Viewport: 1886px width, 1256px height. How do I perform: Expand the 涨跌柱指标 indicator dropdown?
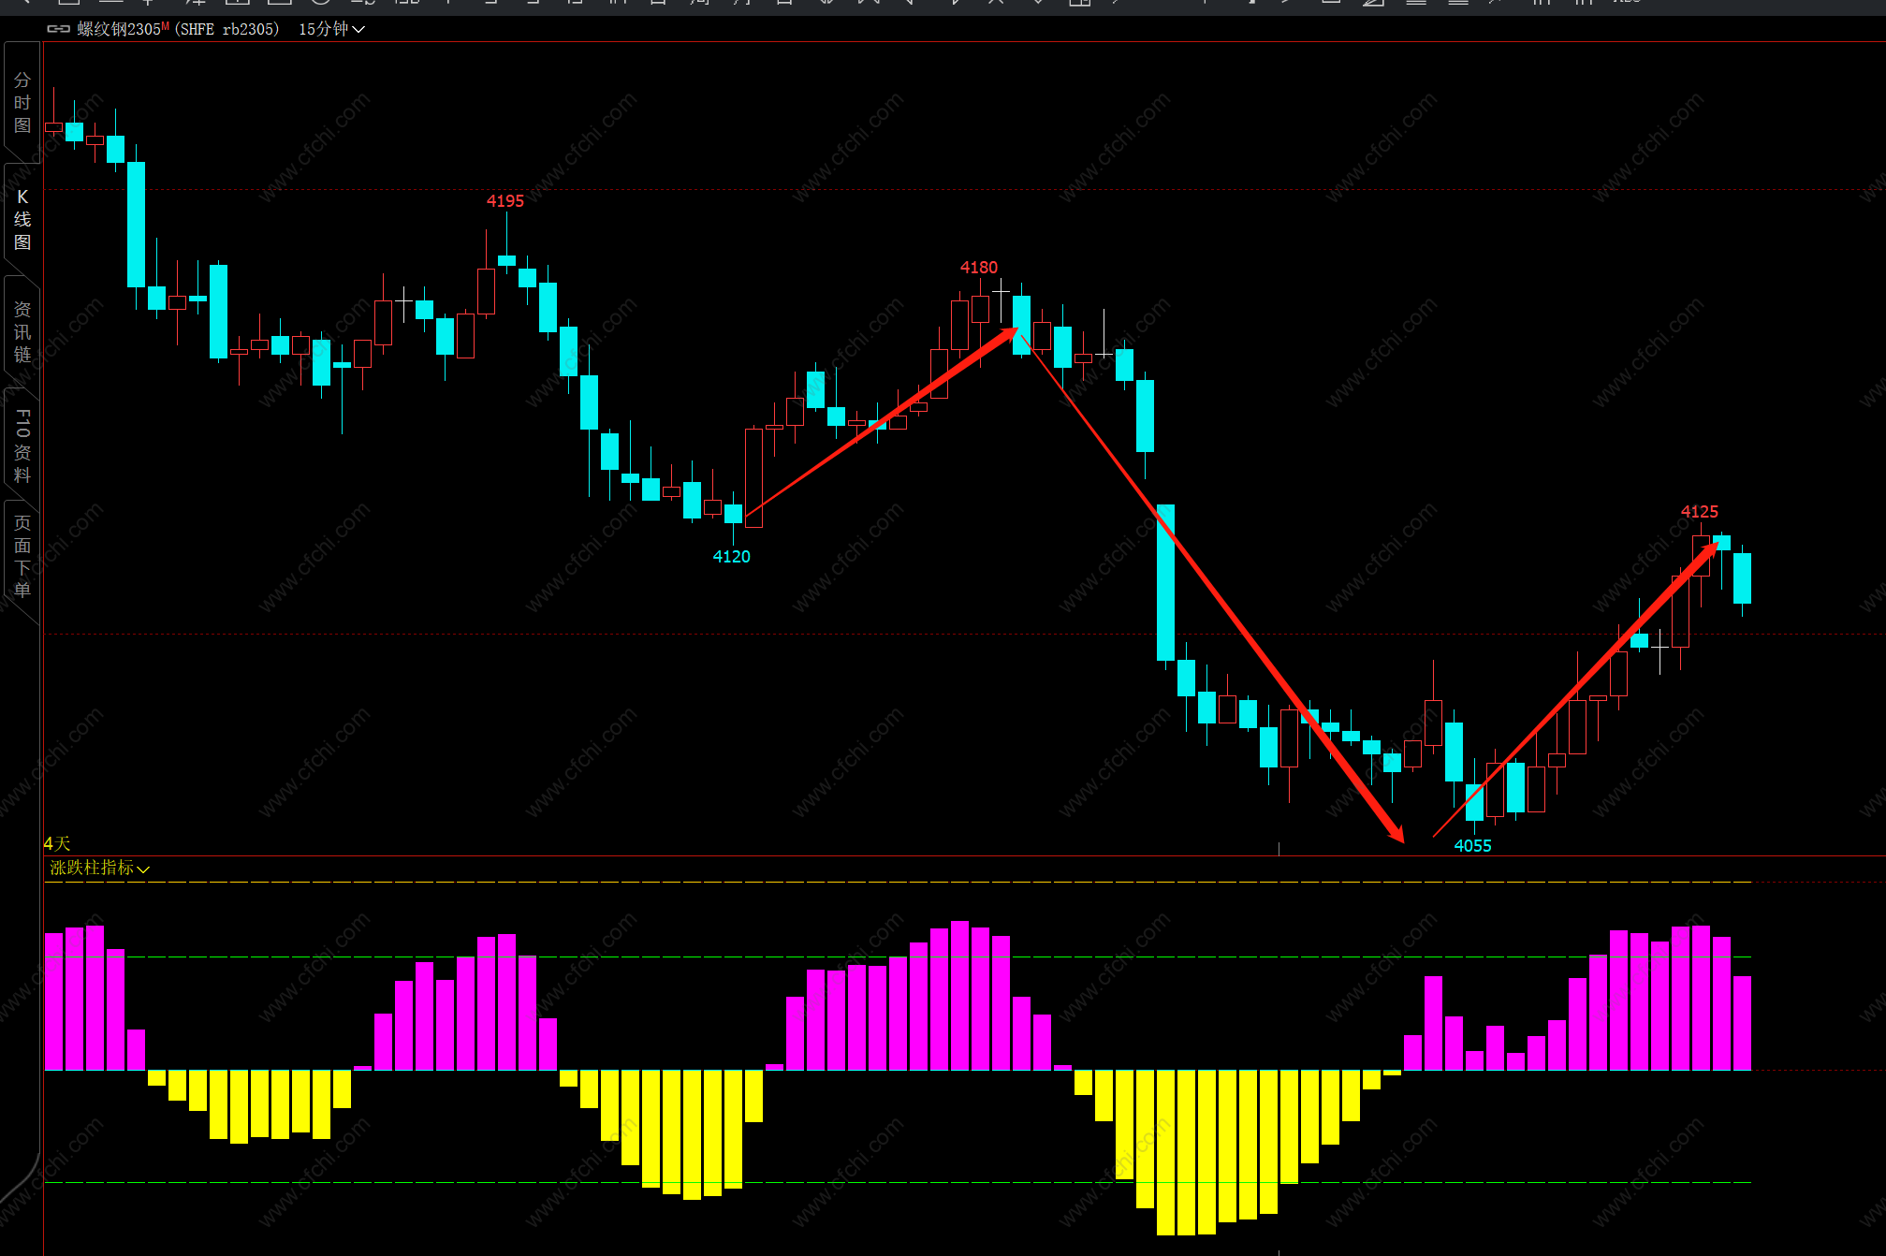click(x=99, y=868)
